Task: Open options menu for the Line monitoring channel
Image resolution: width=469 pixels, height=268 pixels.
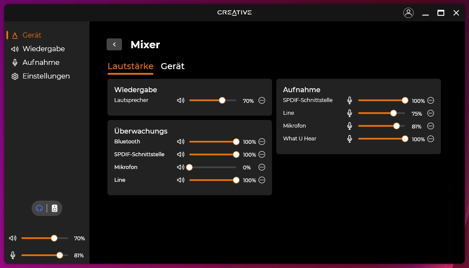Action: click(x=261, y=180)
